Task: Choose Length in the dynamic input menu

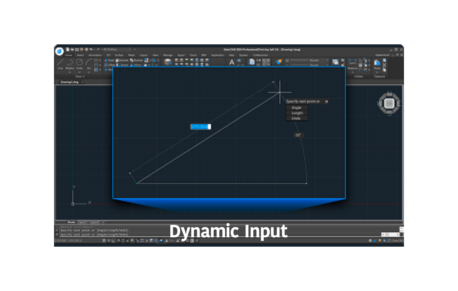Action: tap(297, 113)
